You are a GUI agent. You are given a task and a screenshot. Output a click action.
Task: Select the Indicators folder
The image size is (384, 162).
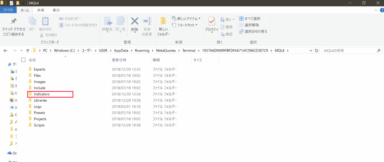pos(41,94)
